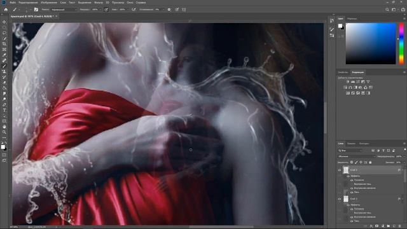
Task: Lock all attributes padlock icon
Action: (x=370, y=162)
